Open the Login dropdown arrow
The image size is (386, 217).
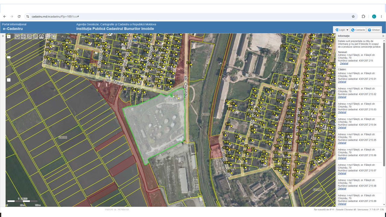click(x=347, y=30)
